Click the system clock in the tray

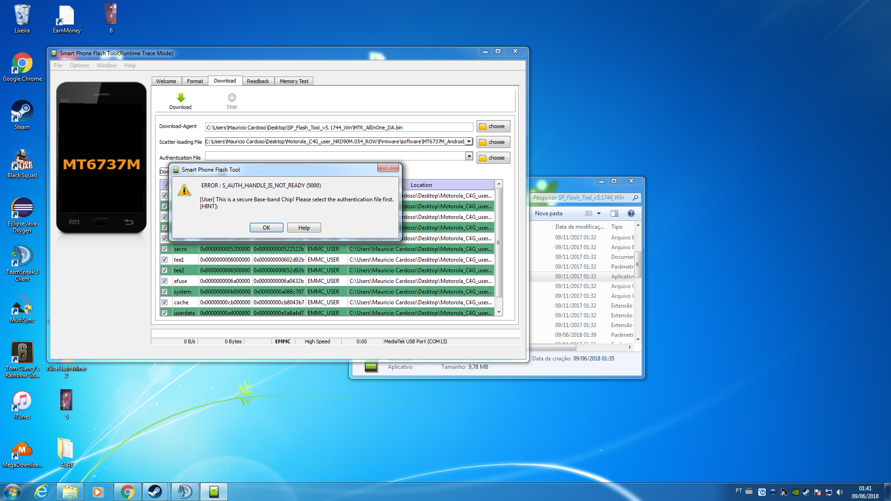click(x=865, y=492)
